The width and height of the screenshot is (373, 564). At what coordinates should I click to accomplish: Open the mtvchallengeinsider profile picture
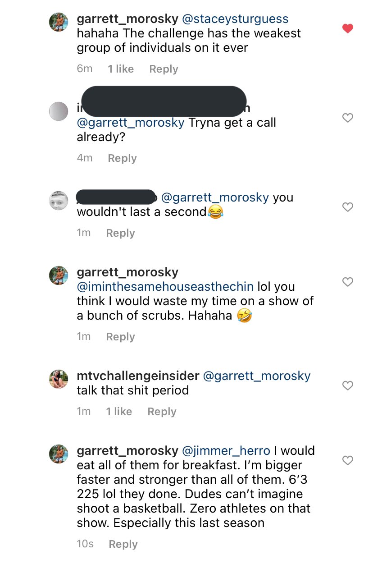click(x=59, y=379)
